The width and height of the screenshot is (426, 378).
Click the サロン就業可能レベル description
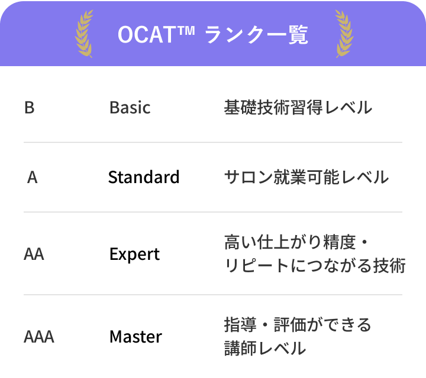point(306,177)
